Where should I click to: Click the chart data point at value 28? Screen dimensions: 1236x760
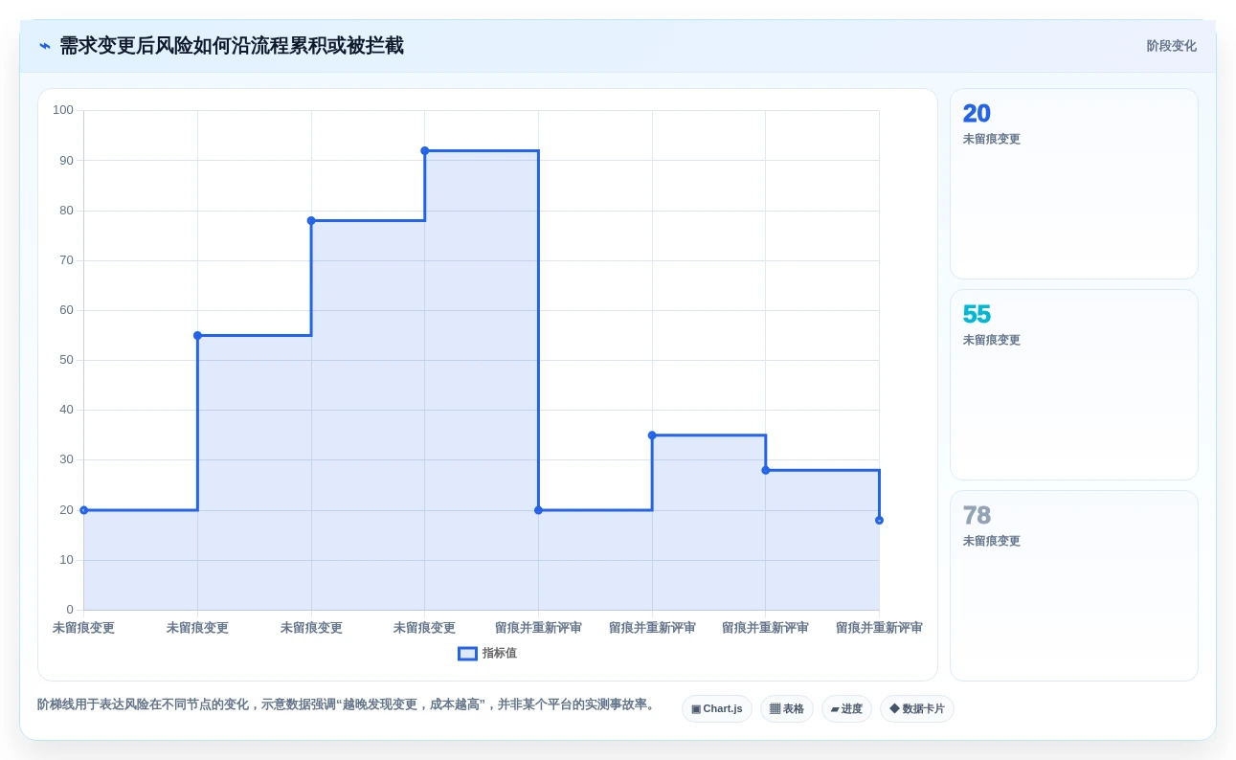(766, 470)
